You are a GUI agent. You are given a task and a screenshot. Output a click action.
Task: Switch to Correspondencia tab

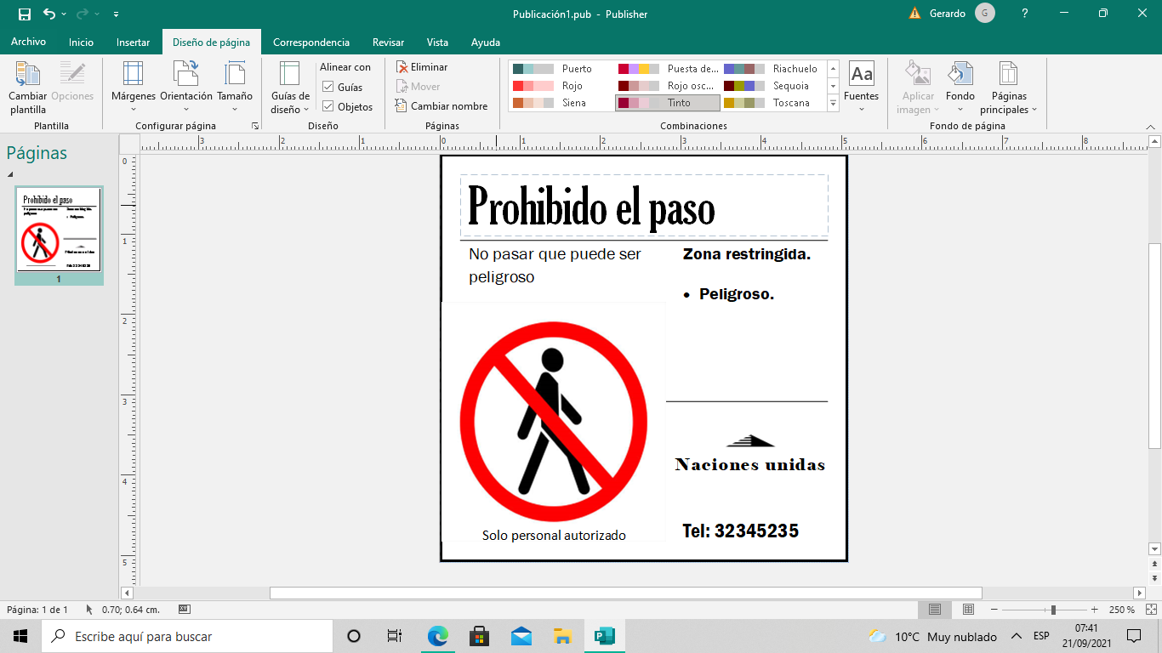tap(311, 42)
